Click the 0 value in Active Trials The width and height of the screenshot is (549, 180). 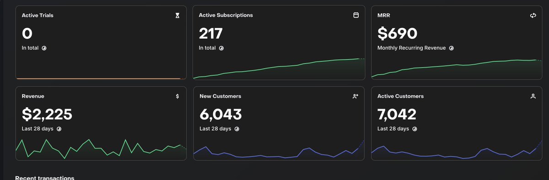pyautogui.click(x=27, y=33)
